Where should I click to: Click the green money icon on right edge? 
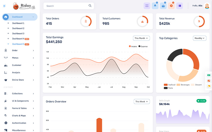[209, 75]
